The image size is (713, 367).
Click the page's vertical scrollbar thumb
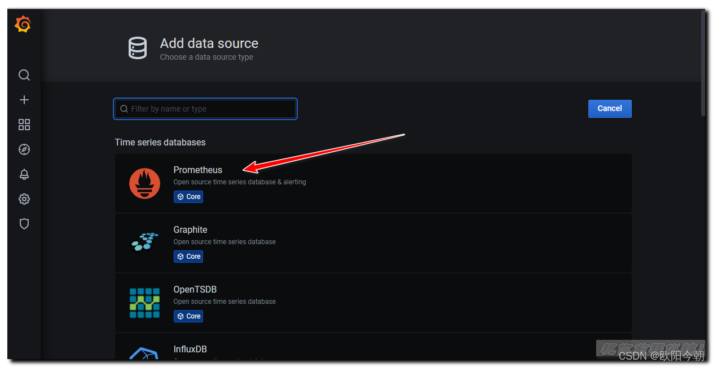tap(703, 62)
